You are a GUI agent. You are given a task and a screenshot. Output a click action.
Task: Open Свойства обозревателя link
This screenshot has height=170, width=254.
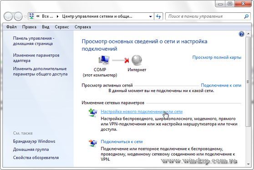click(x=36, y=158)
